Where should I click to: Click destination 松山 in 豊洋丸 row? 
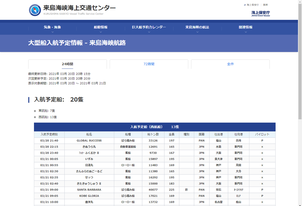239,202
